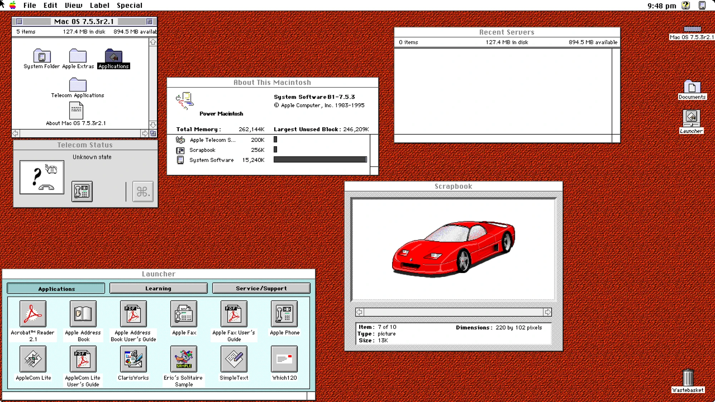Open the Apple Phone application
The width and height of the screenshot is (715, 402).
[284, 314]
